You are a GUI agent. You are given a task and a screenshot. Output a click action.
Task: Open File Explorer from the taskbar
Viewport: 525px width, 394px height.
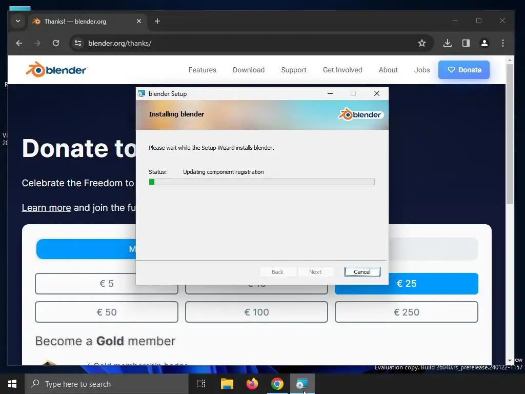(x=227, y=384)
